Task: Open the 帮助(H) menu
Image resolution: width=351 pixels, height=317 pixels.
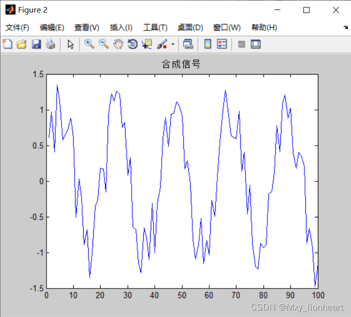Action: (264, 28)
